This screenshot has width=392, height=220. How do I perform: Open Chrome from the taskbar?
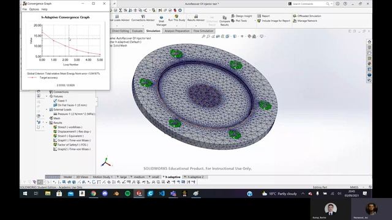click(94, 194)
